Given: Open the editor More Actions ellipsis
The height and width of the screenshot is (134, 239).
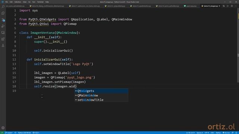Looking at the screenshot, I should [236, 6].
